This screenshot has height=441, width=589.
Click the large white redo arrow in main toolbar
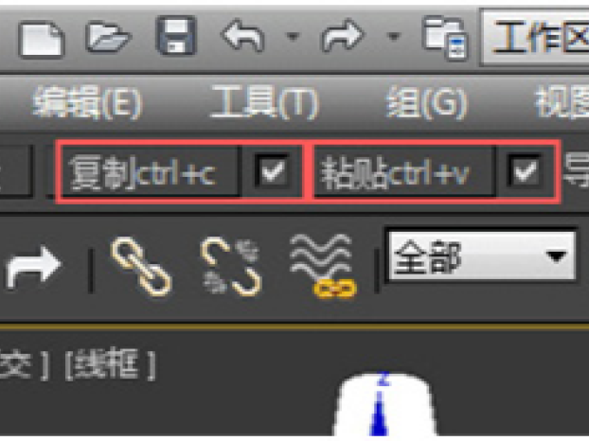click(x=33, y=267)
